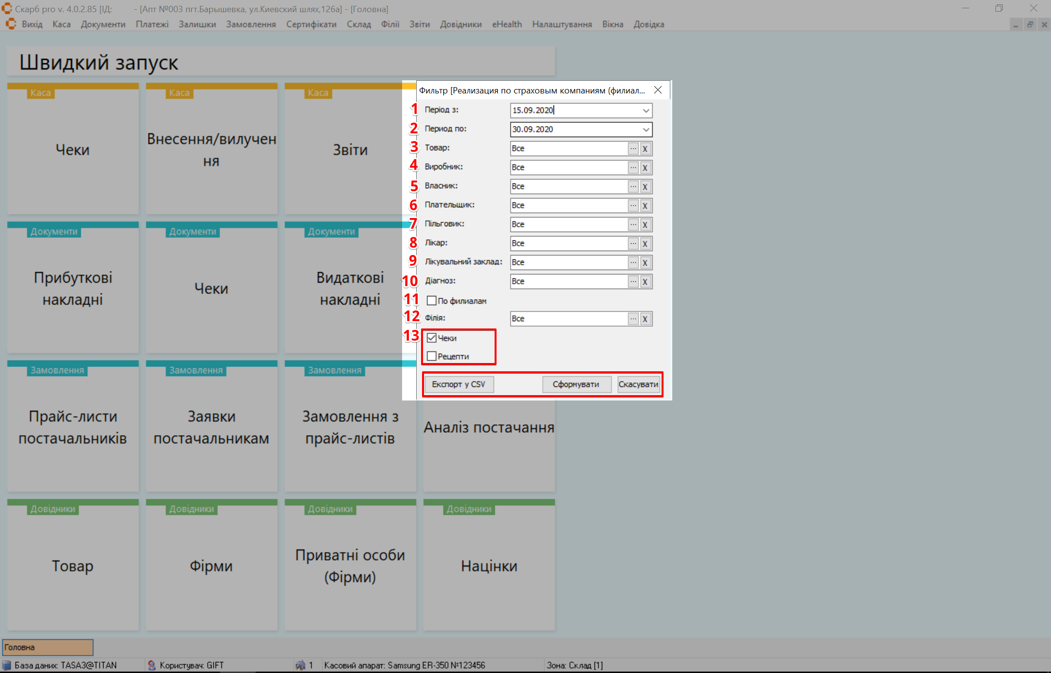Open the browse dialog for Власник field
1051x673 pixels.
coord(633,186)
